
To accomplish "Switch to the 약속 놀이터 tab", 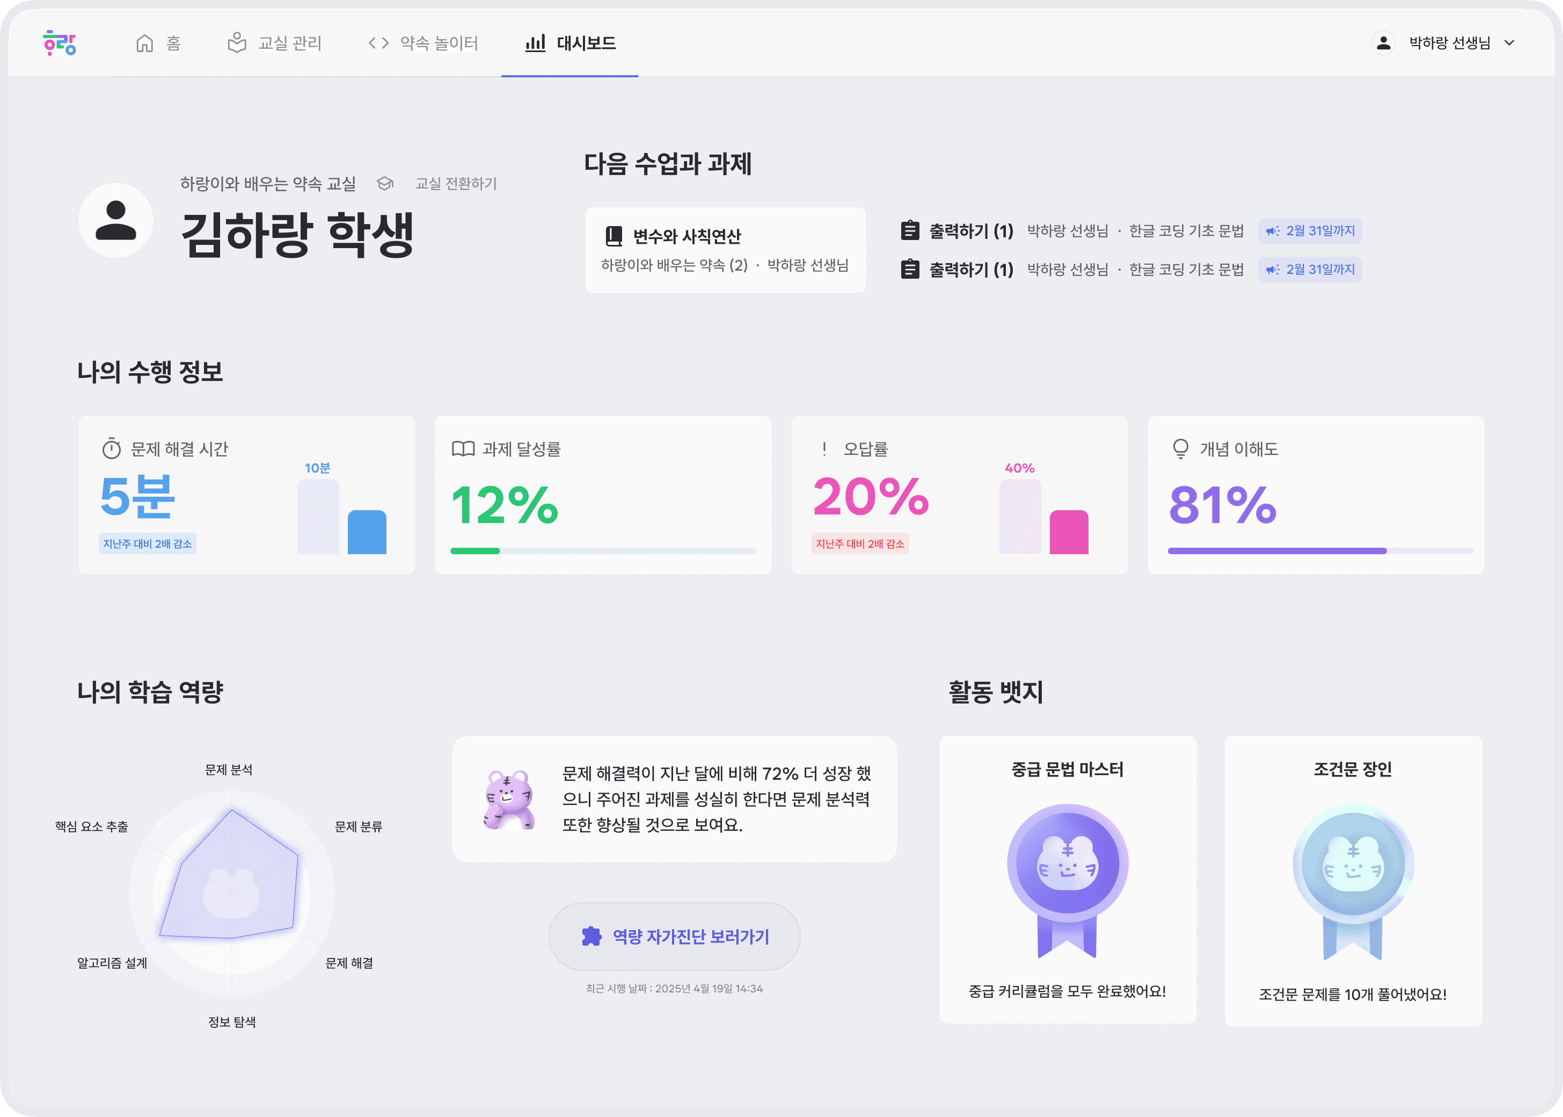I will coord(439,43).
